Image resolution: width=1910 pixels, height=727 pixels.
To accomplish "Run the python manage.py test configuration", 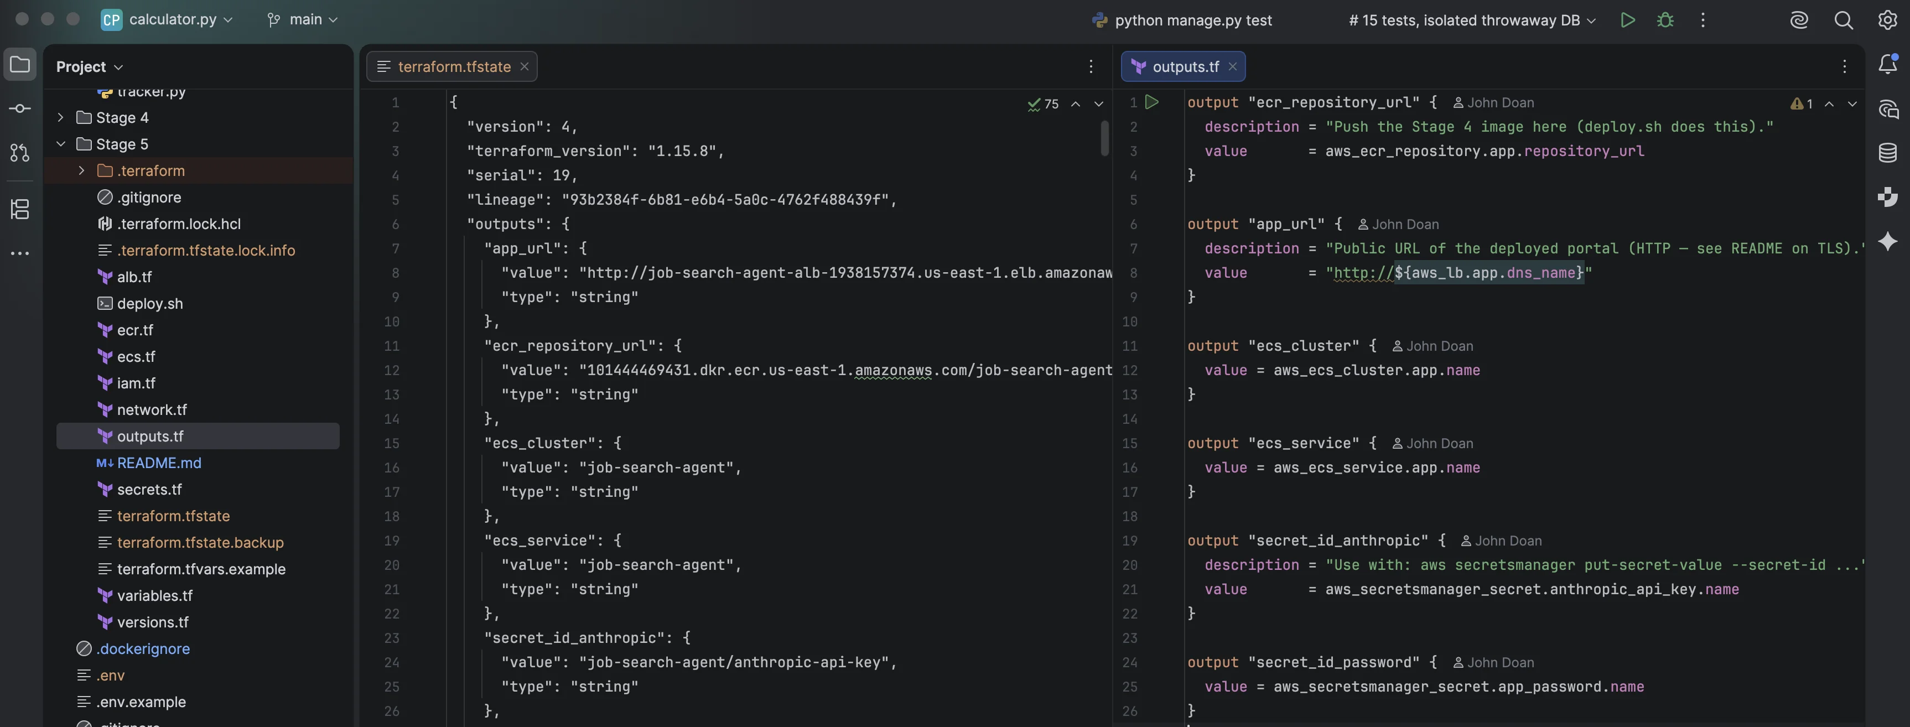I will click(1627, 20).
